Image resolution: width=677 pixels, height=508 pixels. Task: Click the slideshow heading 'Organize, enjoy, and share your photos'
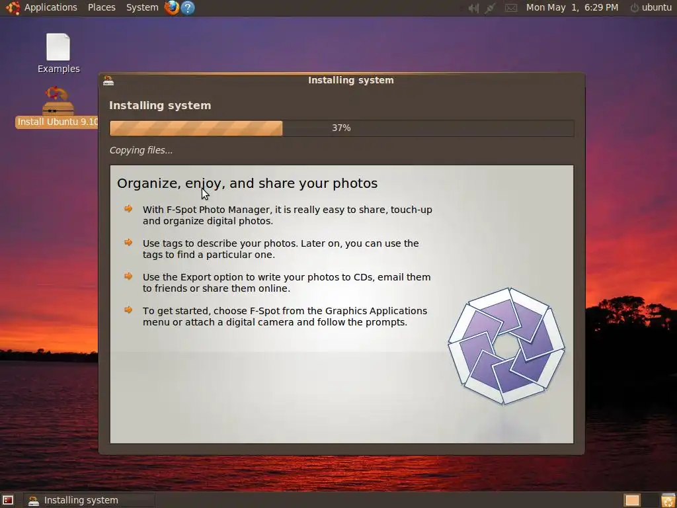coord(247,183)
